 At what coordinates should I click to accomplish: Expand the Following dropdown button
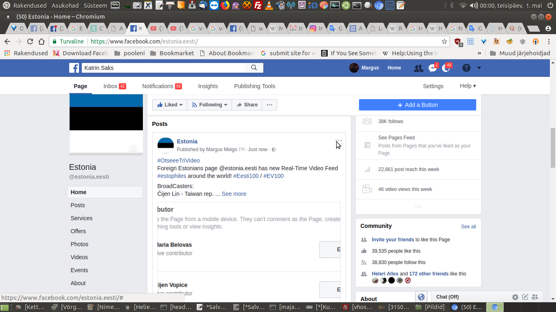point(209,105)
